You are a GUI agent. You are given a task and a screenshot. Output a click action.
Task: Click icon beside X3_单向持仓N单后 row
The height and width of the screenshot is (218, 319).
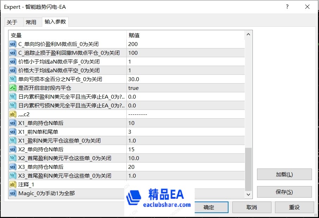point(13,167)
